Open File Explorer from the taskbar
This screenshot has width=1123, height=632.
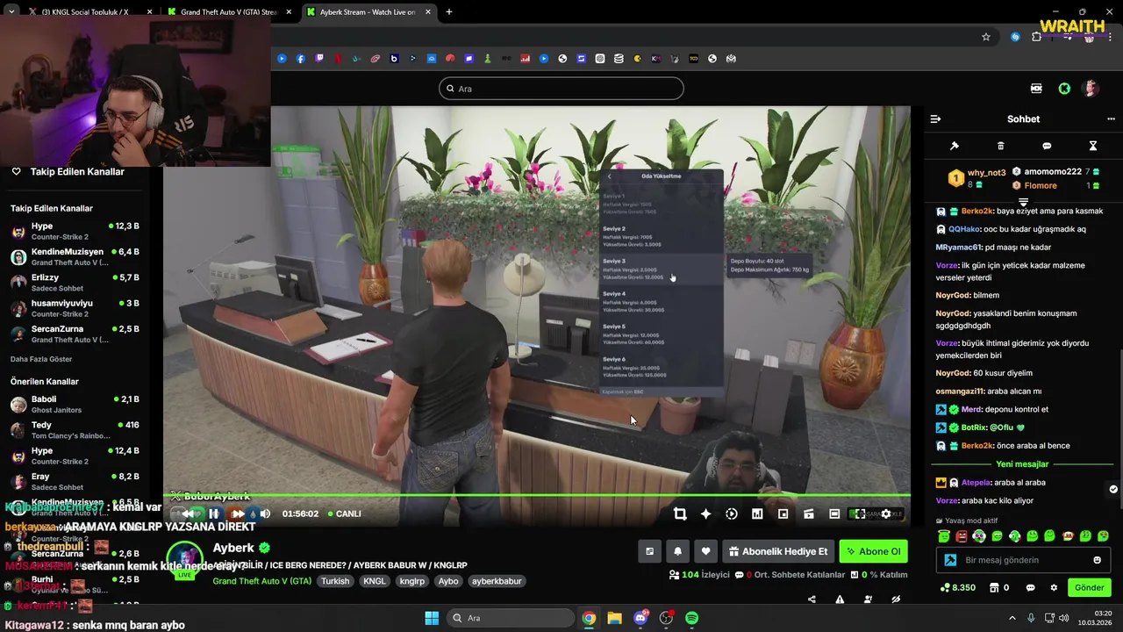614,618
